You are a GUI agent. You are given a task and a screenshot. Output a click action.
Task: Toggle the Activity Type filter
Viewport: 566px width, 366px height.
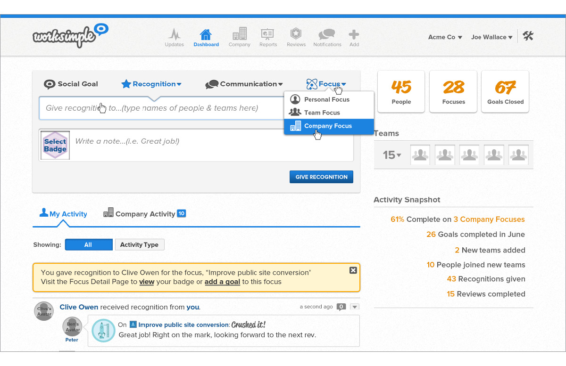[x=139, y=245]
